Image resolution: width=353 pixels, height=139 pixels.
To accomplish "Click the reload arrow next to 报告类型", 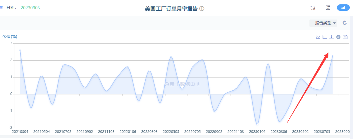I will [x=345, y=23].
